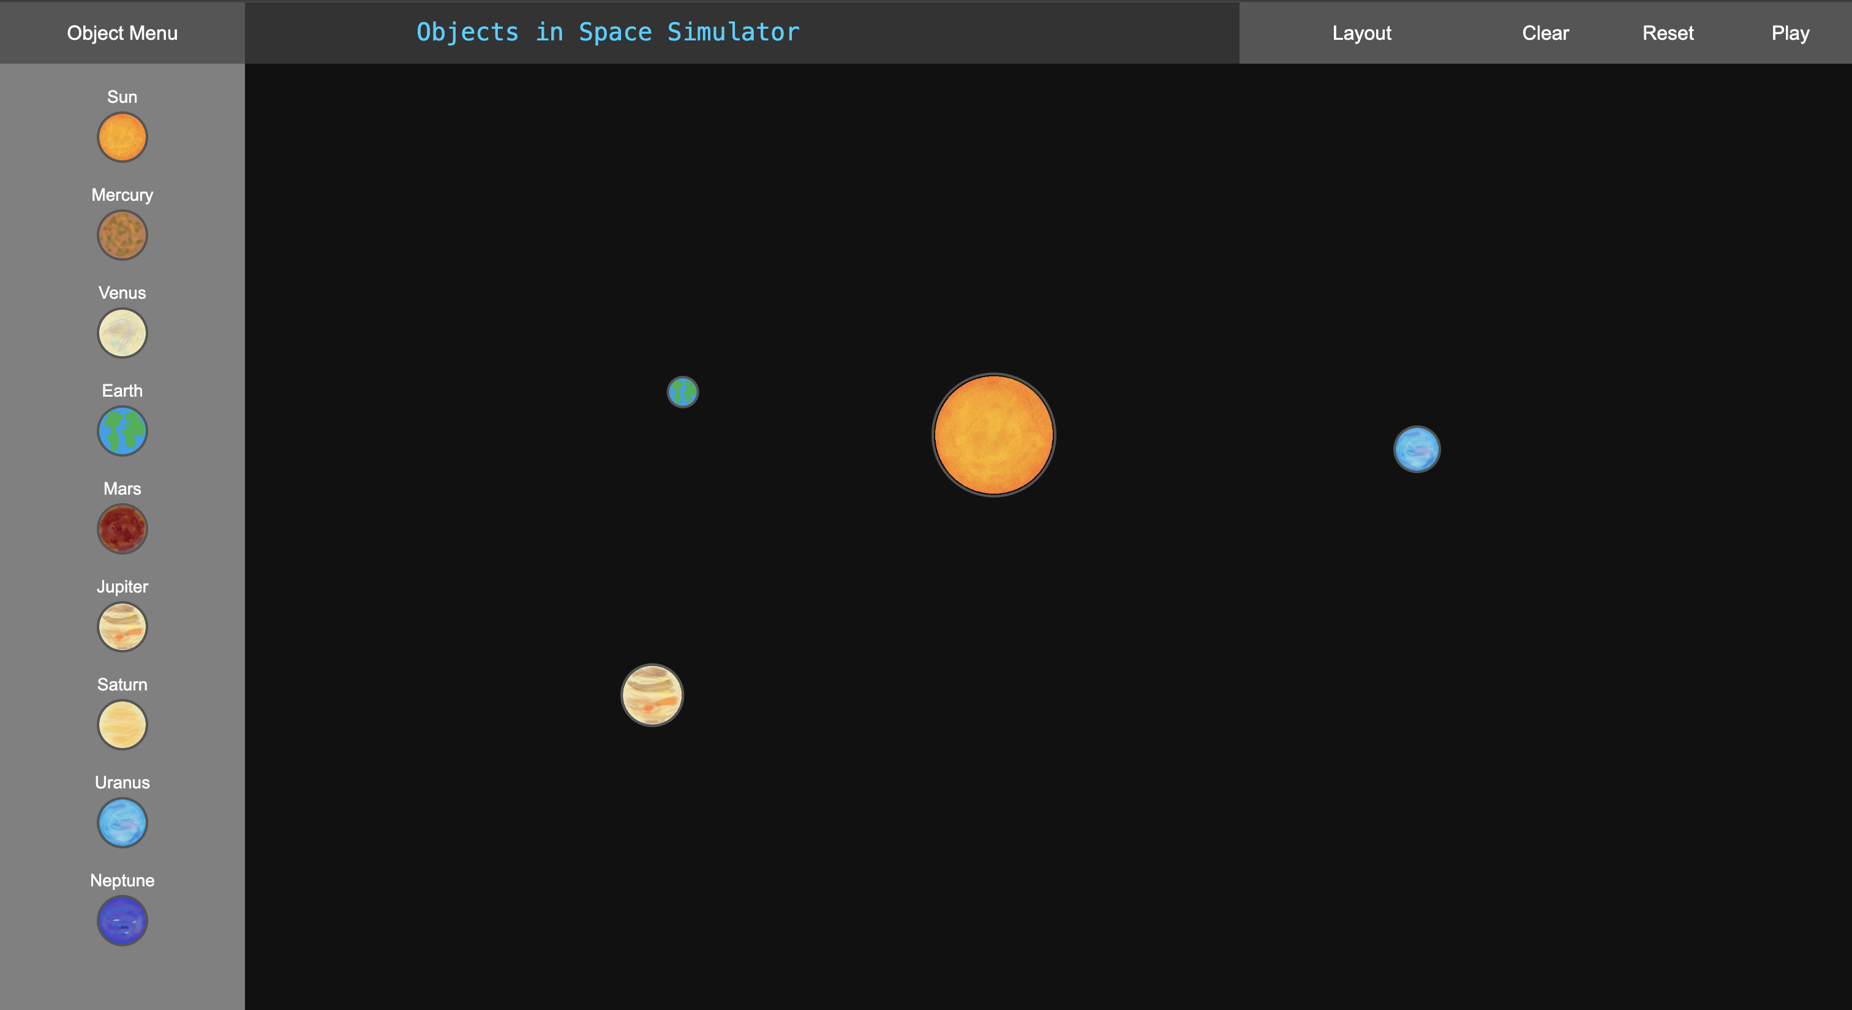Click the Neptune label text
This screenshot has width=1852, height=1010.
pos(122,881)
